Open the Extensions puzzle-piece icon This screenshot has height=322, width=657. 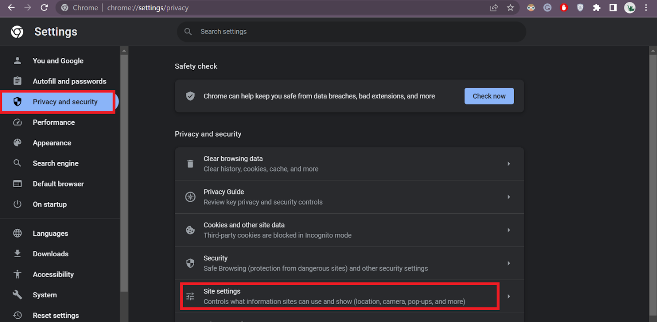coord(596,8)
